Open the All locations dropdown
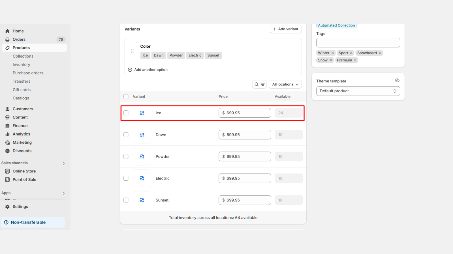 pyautogui.click(x=285, y=84)
